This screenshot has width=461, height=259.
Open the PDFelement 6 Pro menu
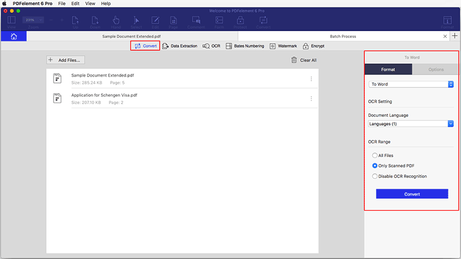32,3
